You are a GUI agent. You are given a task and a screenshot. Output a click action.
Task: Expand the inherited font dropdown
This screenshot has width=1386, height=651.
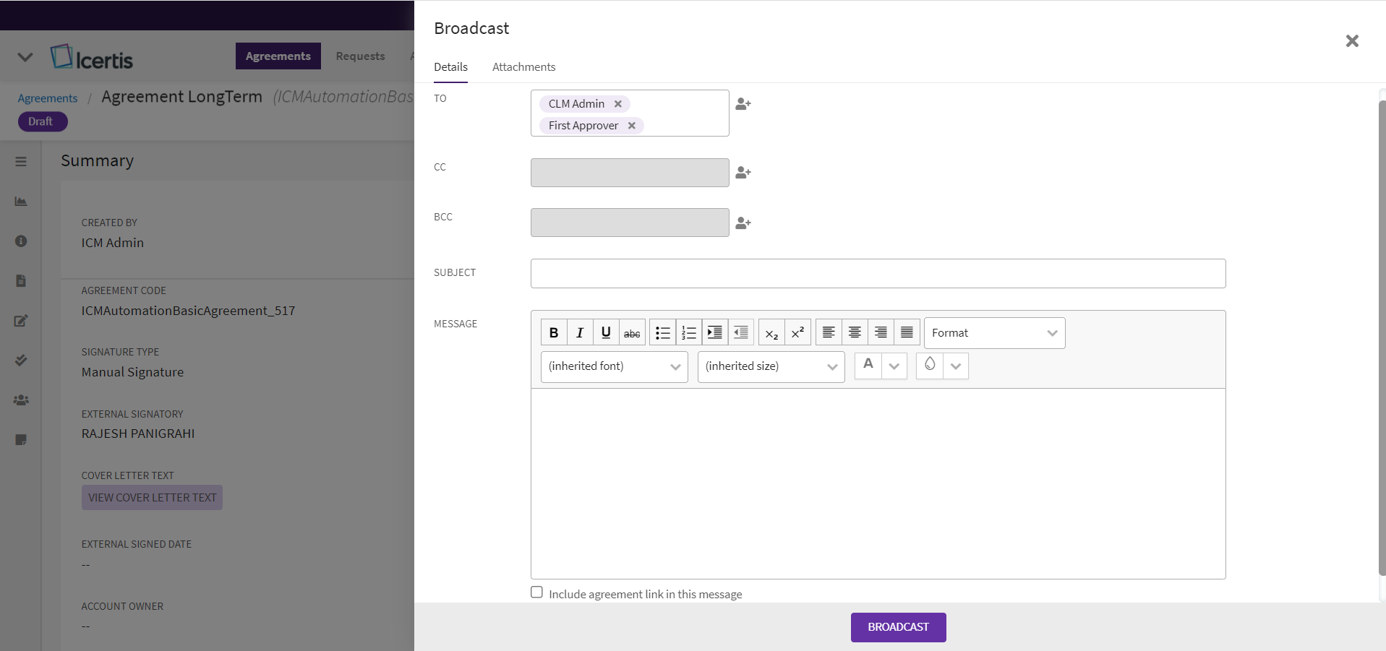point(614,366)
